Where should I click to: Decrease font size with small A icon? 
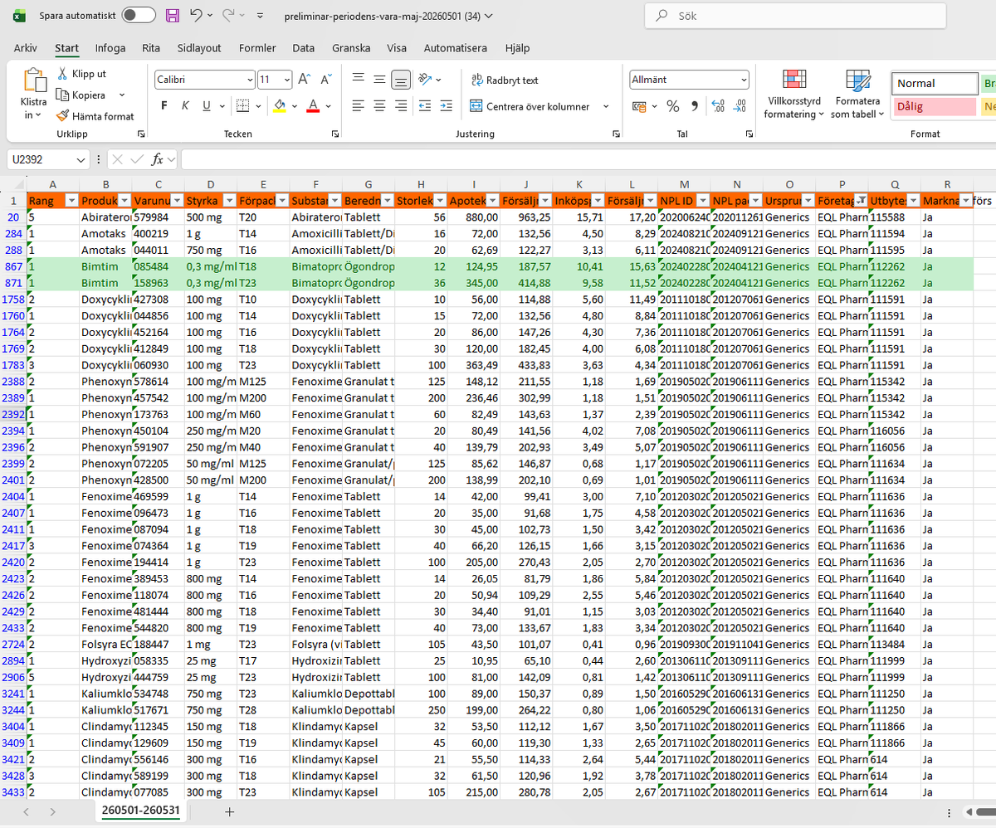pyautogui.click(x=325, y=80)
